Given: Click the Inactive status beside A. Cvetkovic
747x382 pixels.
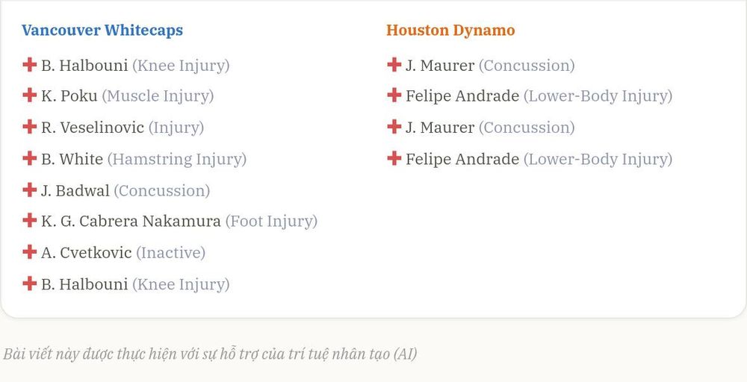Looking at the screenshot, I should point(170,253).
